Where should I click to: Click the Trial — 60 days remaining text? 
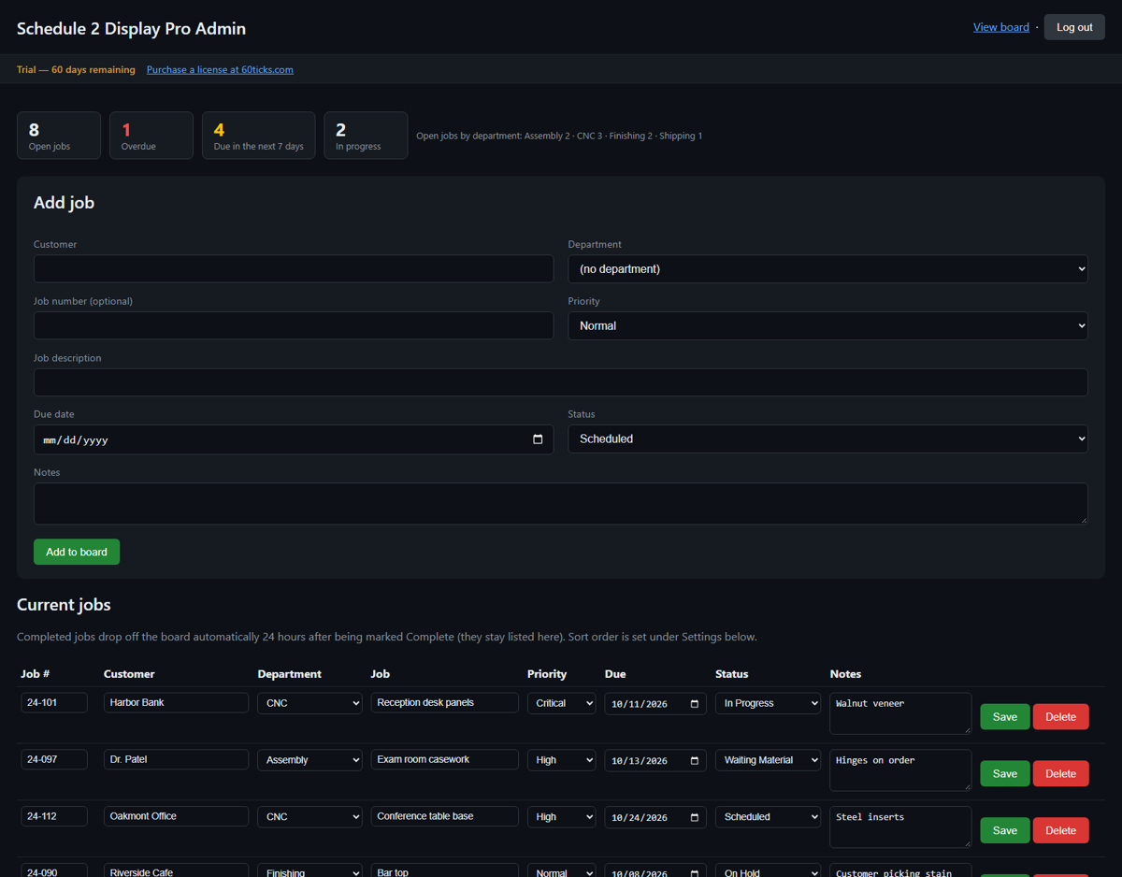coord(76,69)
